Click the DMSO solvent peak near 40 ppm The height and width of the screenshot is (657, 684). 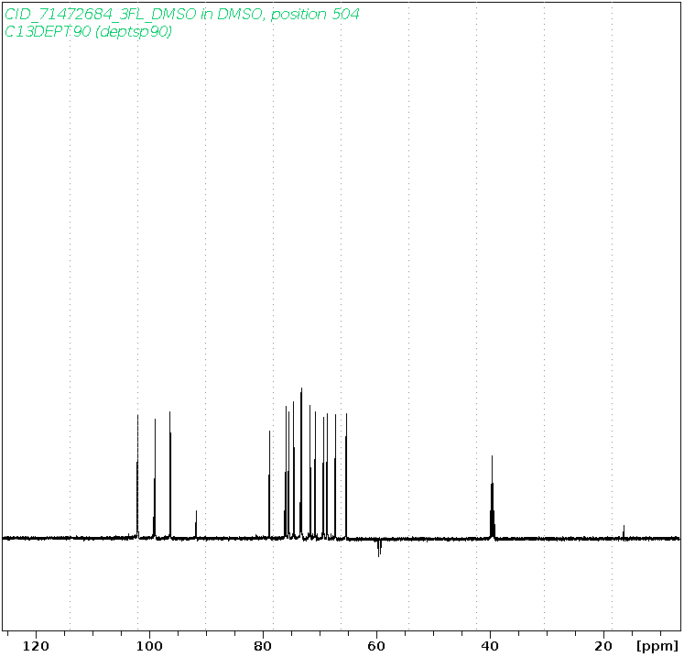tap(492, 497)
